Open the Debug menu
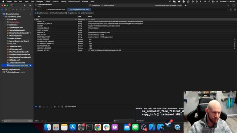Image resolution: width=237 pixels, height=133 pixels. pos(63,1)
